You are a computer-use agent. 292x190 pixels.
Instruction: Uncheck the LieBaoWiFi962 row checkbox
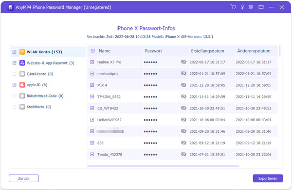(92, 120)
